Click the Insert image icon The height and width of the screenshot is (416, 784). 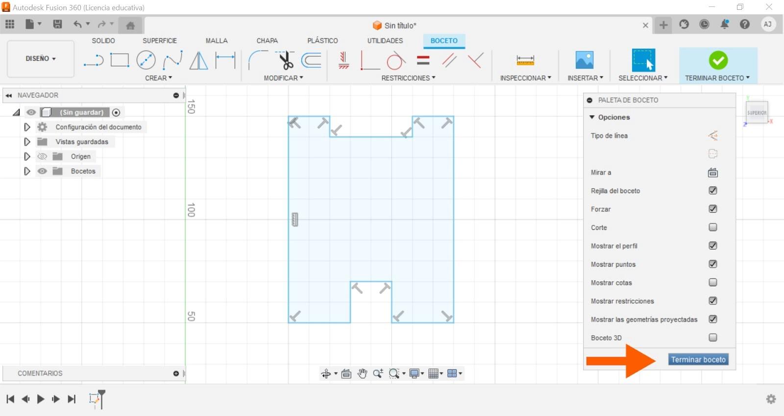[x=585, y=60]
